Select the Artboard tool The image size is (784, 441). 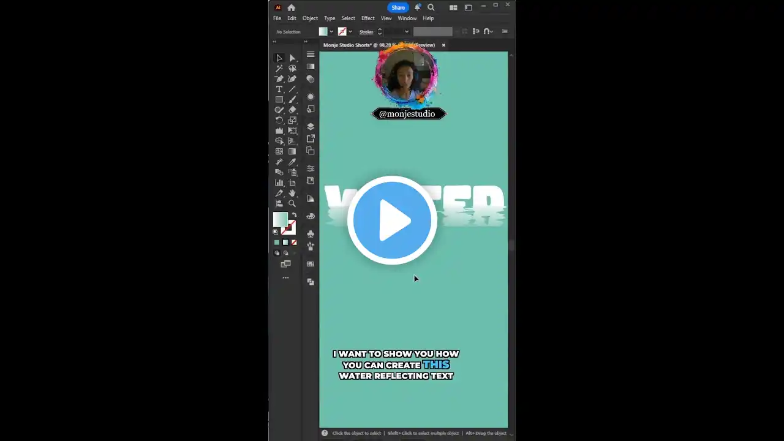click(x=292, y=183)
